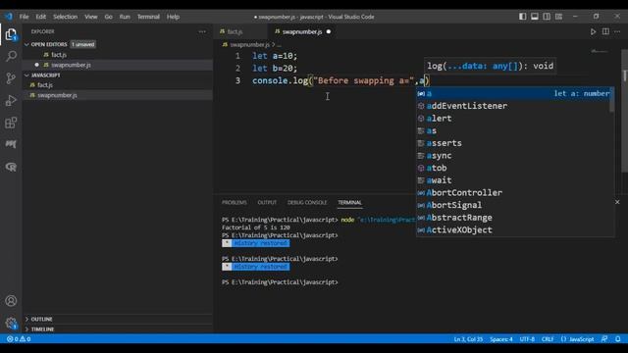Switch to the Output panel tab
This screenshot has height=353, width=628.
click(x=267, y=203)
